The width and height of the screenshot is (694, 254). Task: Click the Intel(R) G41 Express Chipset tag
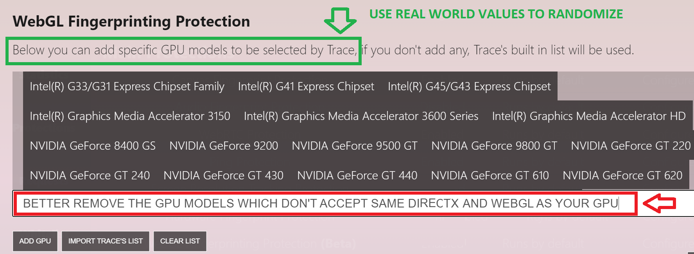point(306,86)
